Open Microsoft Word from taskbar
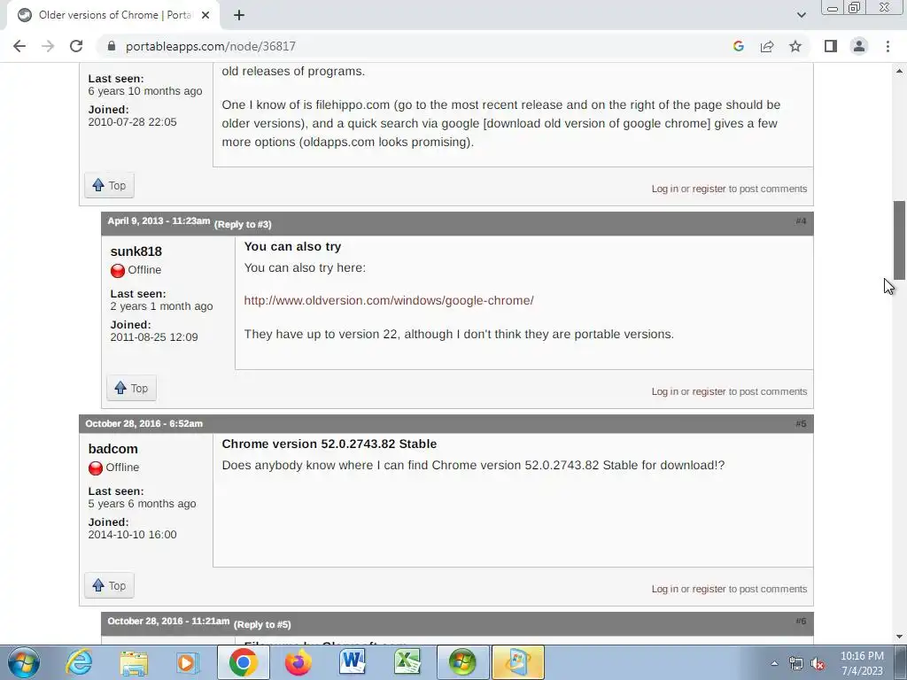 pyautogui.click(x=353, y=662)
